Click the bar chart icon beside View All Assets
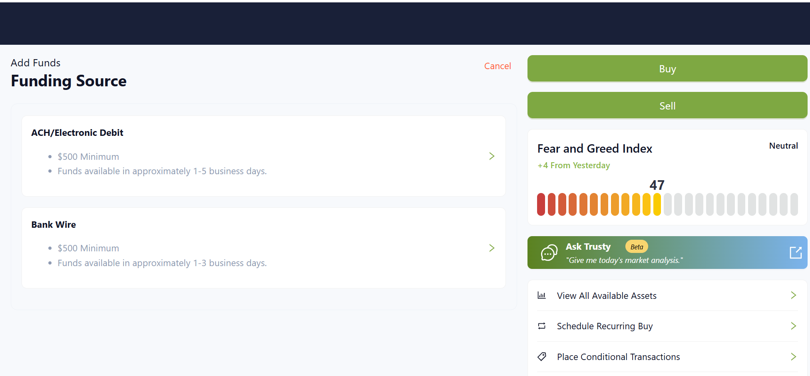The width and height of the screenshot is (810, 376). pos(541,296)
